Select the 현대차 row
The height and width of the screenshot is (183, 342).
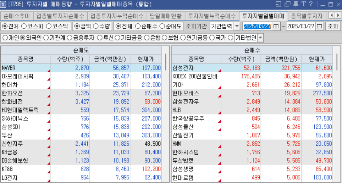[81, 85]
